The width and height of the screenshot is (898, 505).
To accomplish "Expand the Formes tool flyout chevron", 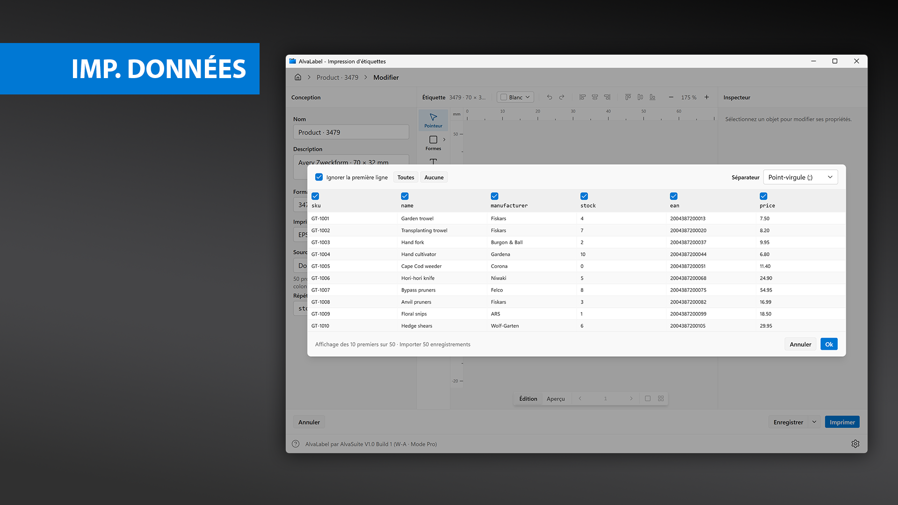I will tap(444, 139).
